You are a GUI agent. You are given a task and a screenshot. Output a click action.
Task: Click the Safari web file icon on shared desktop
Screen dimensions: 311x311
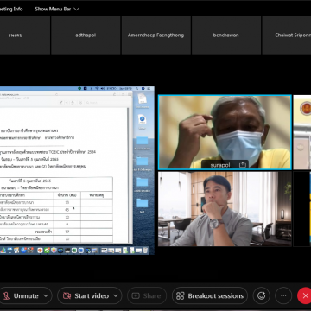point(143,119)
